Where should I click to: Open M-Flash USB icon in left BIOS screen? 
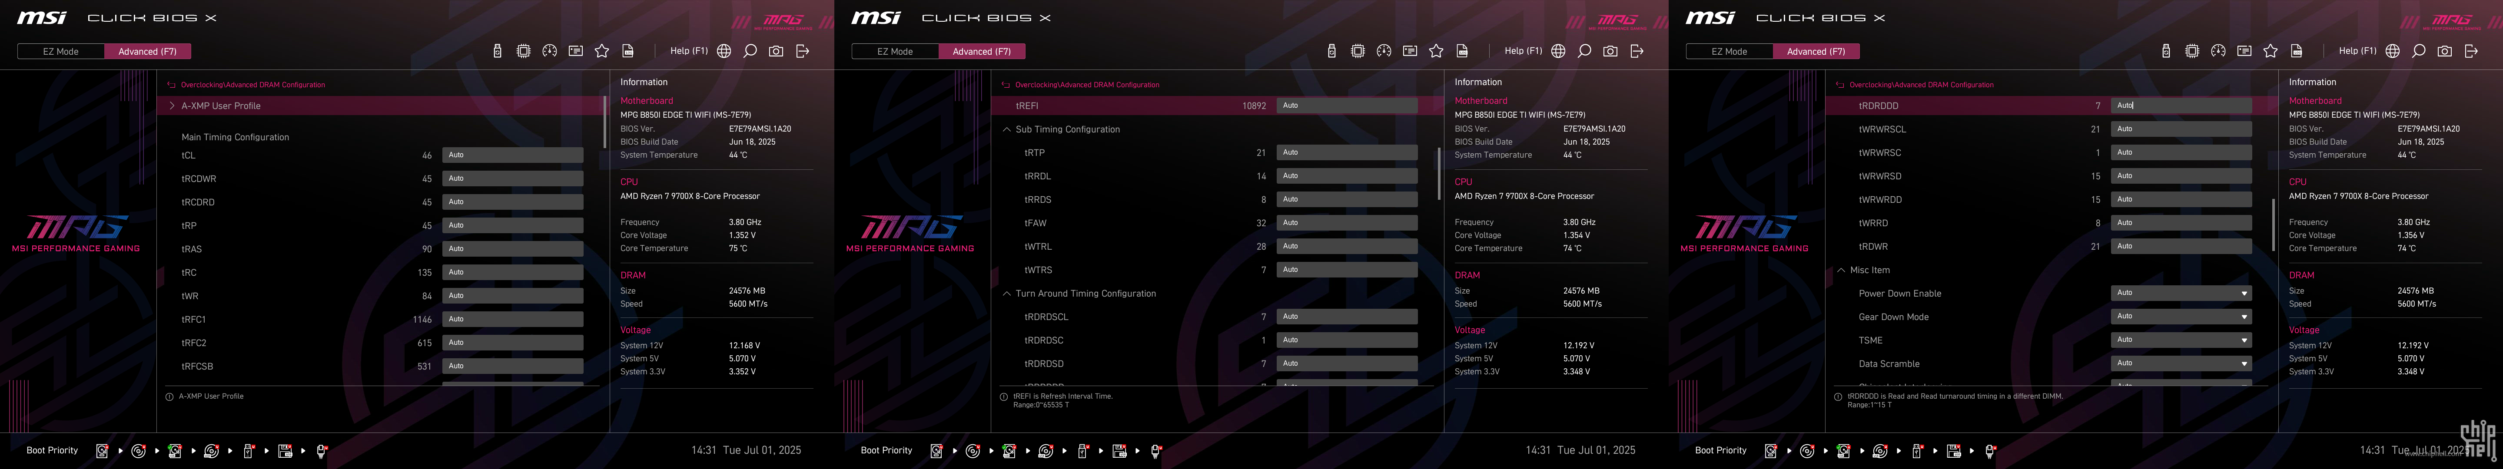498,52
